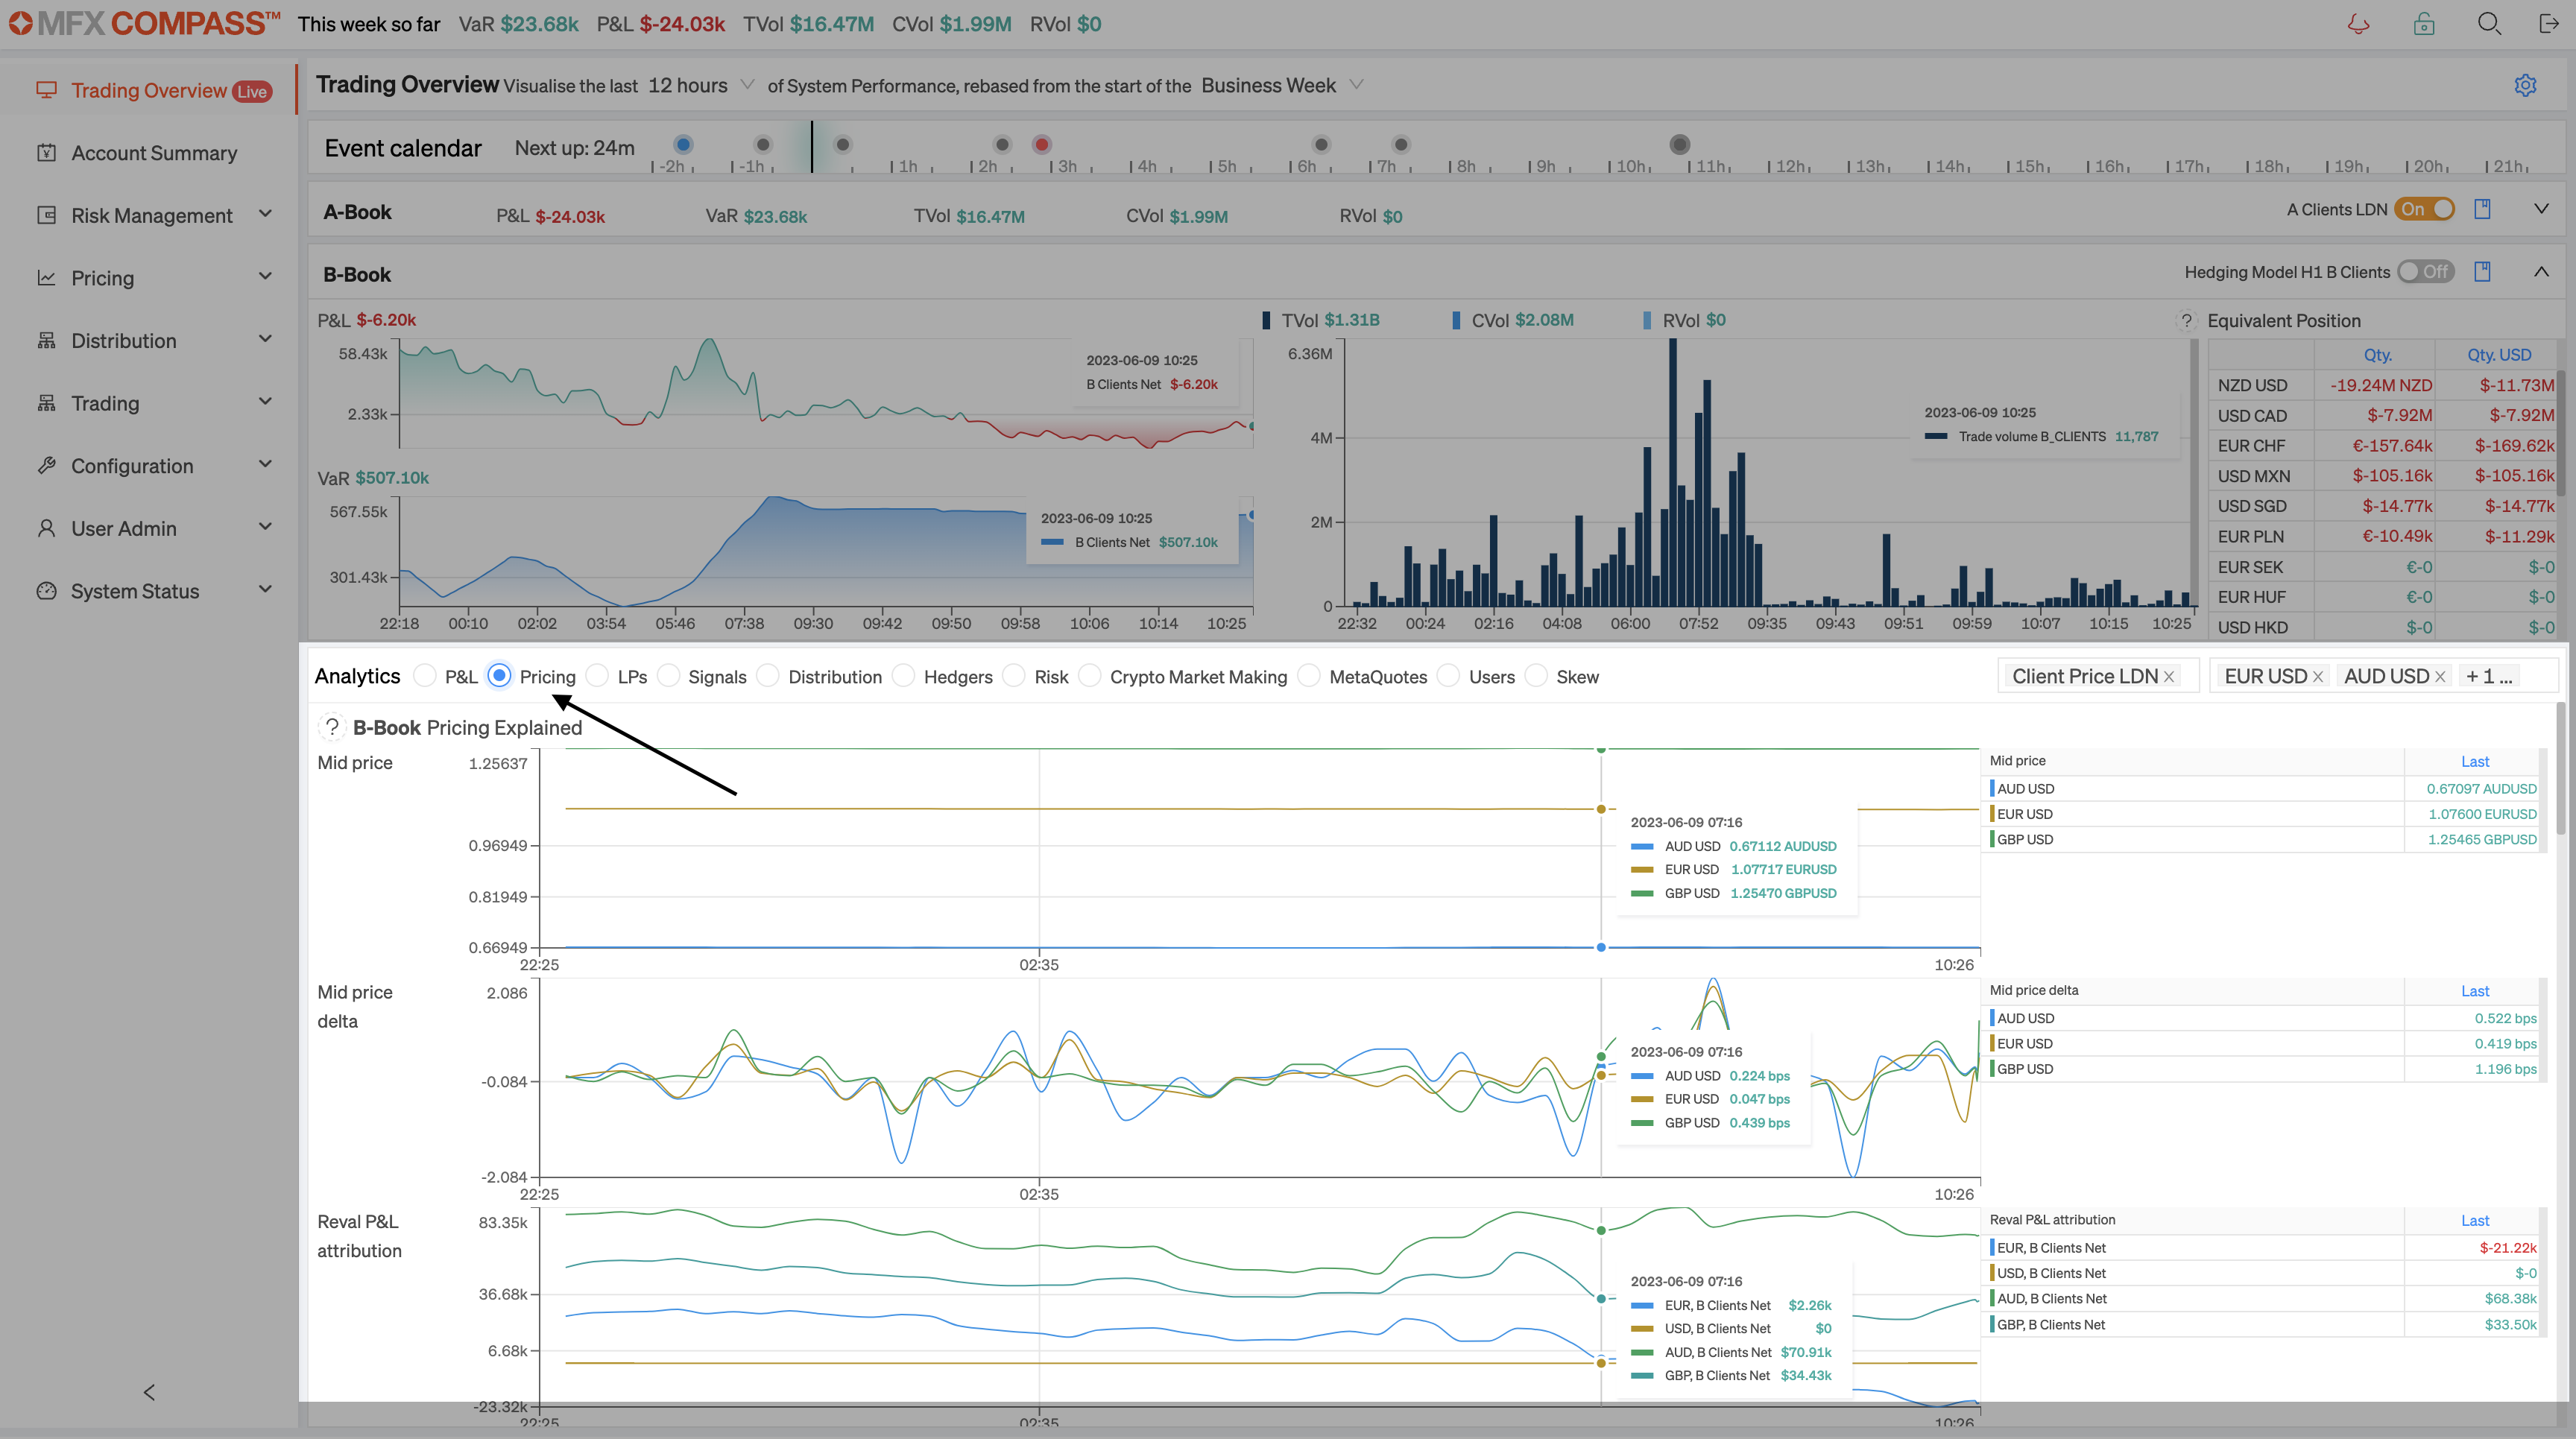The height and width of the screenshot is (1439, 2576).
Task: Open the 12 hours time range dropdown
Action: pyautogui.click(x=701, y=85)
